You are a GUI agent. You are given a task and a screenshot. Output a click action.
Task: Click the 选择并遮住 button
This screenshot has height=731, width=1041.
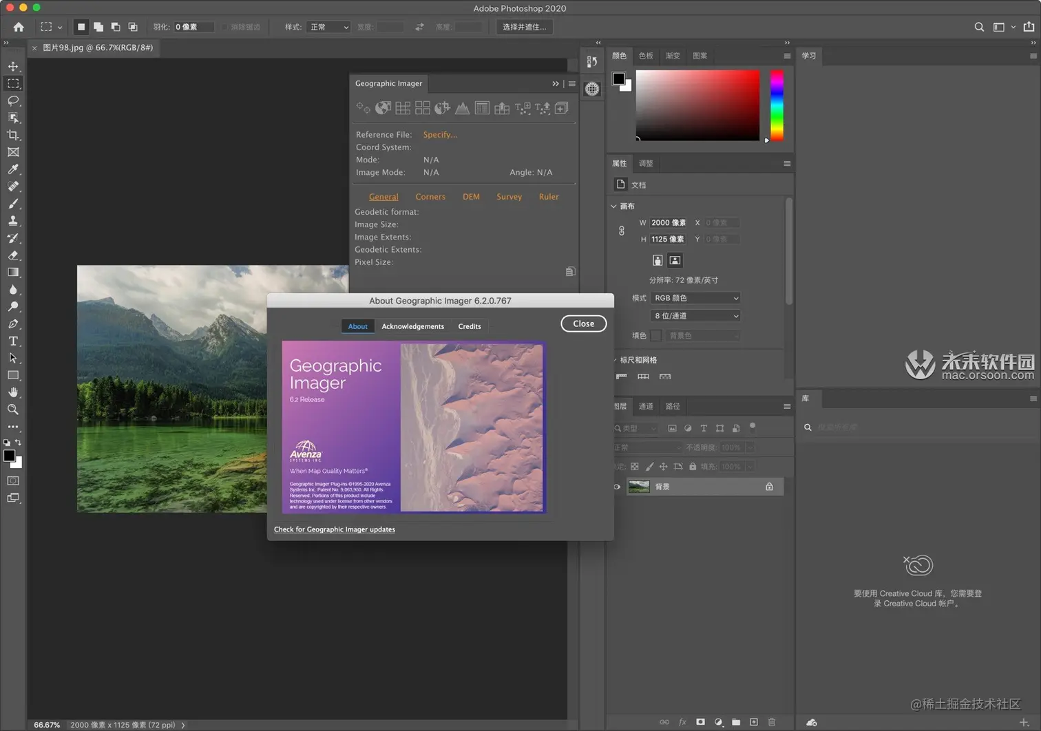[x=525, y=27]
